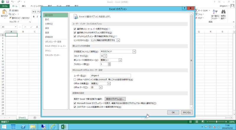Click the AutoSum sigma icon

click(196, 11)
